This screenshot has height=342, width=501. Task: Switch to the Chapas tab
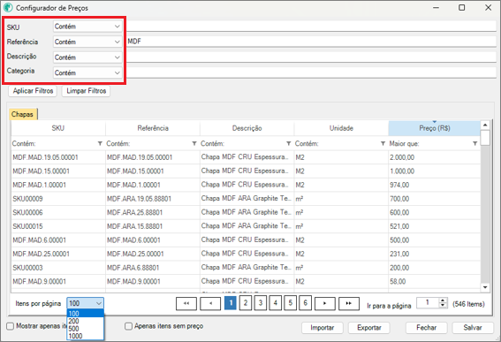(23, 114)
